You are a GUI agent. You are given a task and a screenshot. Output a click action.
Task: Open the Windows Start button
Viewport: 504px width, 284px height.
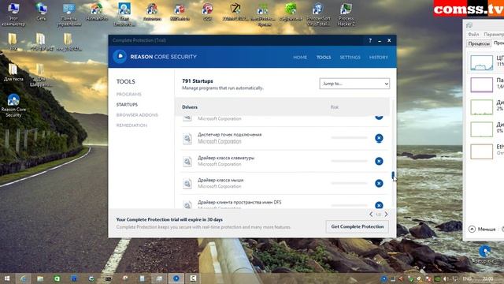click(x=7, y=278)
